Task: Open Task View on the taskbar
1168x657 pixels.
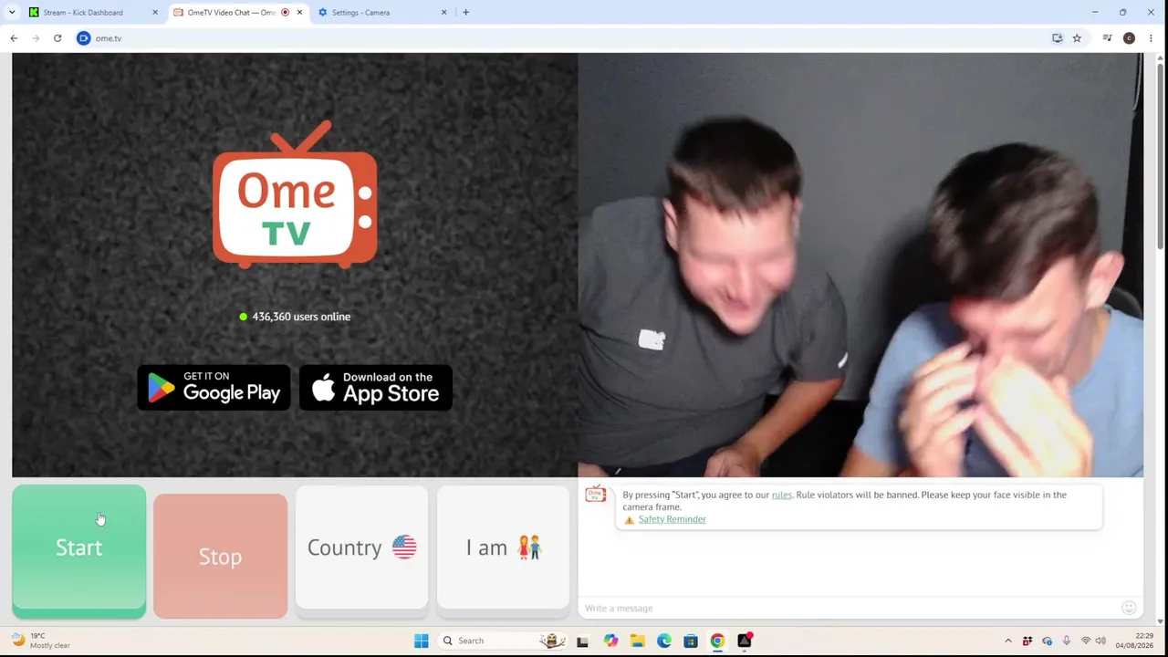Action: (582, 641)
